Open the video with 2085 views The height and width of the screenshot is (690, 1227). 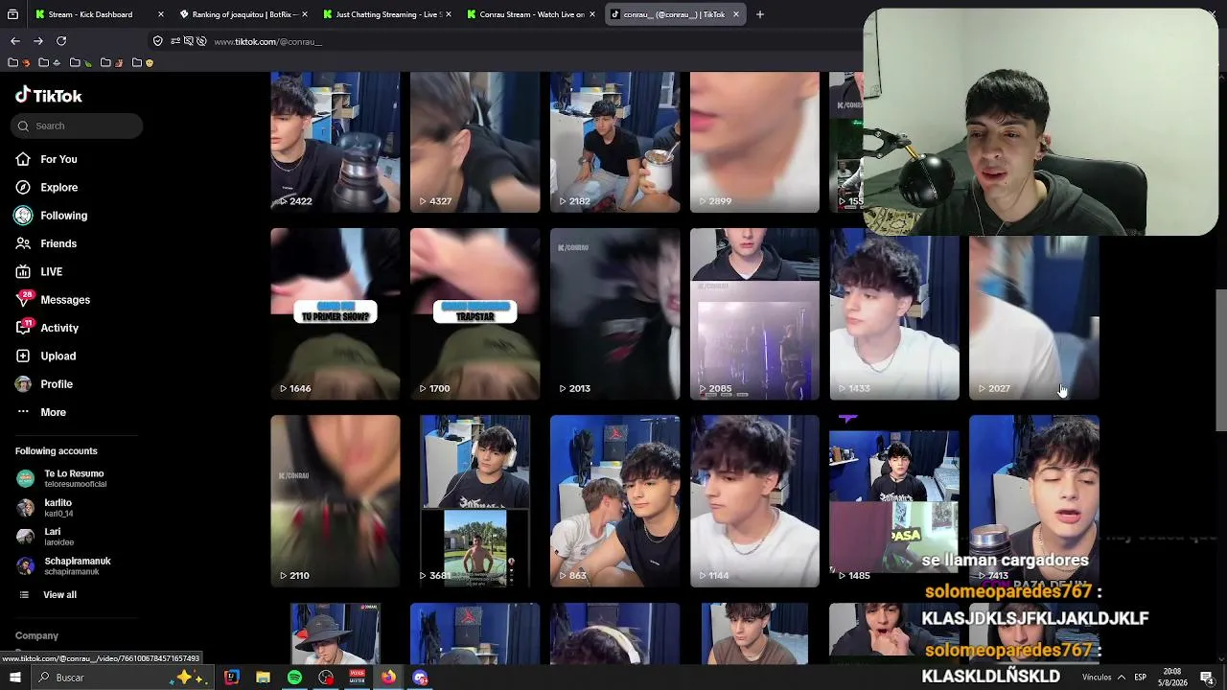pos(755,313)
